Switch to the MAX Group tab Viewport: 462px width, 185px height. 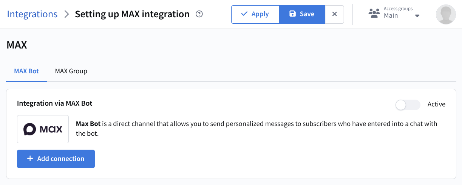point(71,71)
